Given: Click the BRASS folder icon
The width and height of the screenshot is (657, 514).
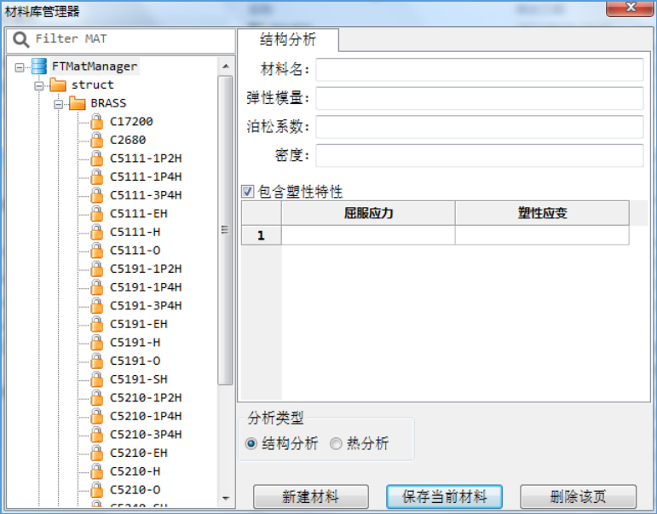Looking at the screenshot, I should click(x=78, y=103).
